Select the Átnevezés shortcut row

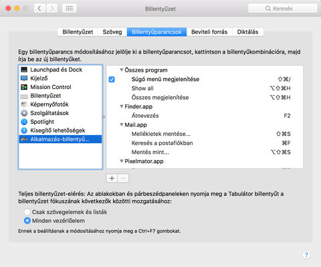[x=205, y=116]
